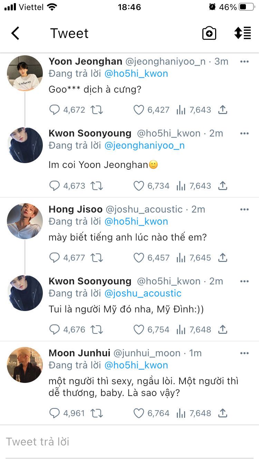Open more options on Yoon Jeonghan's tweet
The image size is (259, 461).
coord(244,62)
